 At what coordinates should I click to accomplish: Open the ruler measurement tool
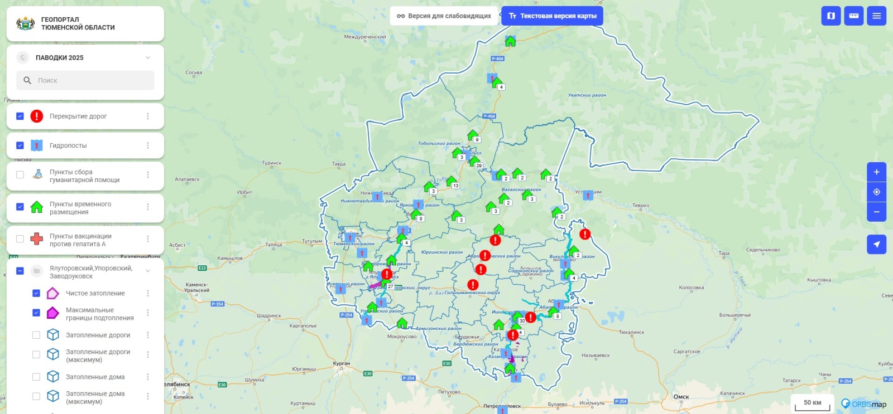pyautogui.click(x=853, y=16)
